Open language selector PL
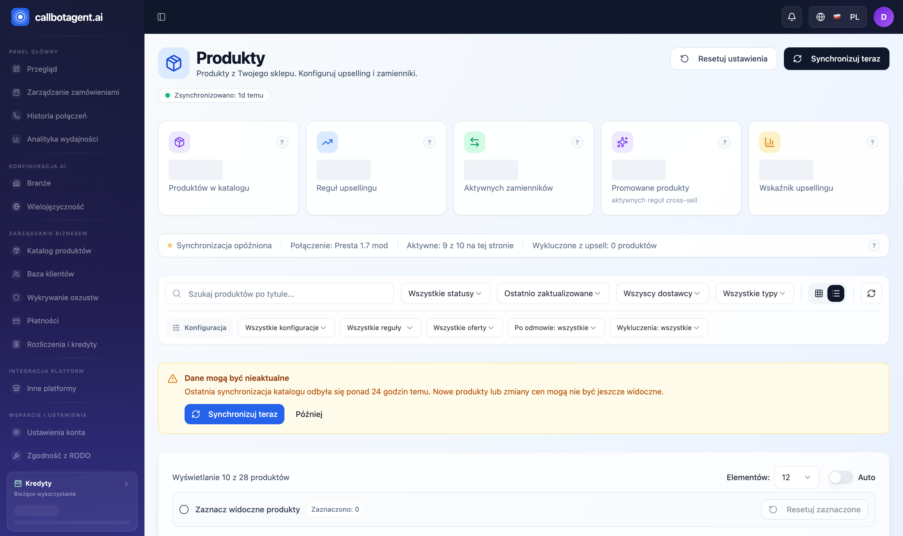Screen dimensions: 903x536 838,17
